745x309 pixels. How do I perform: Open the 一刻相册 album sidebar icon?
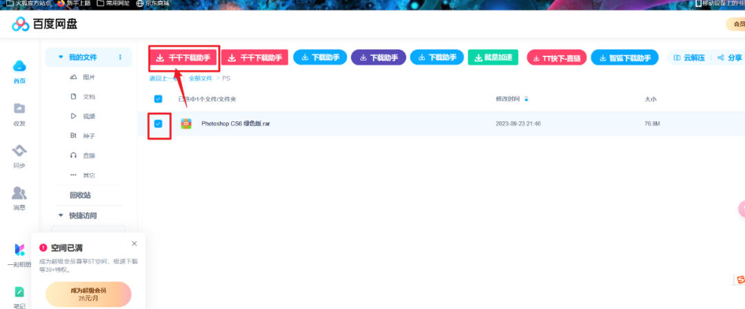click(19, 256)
